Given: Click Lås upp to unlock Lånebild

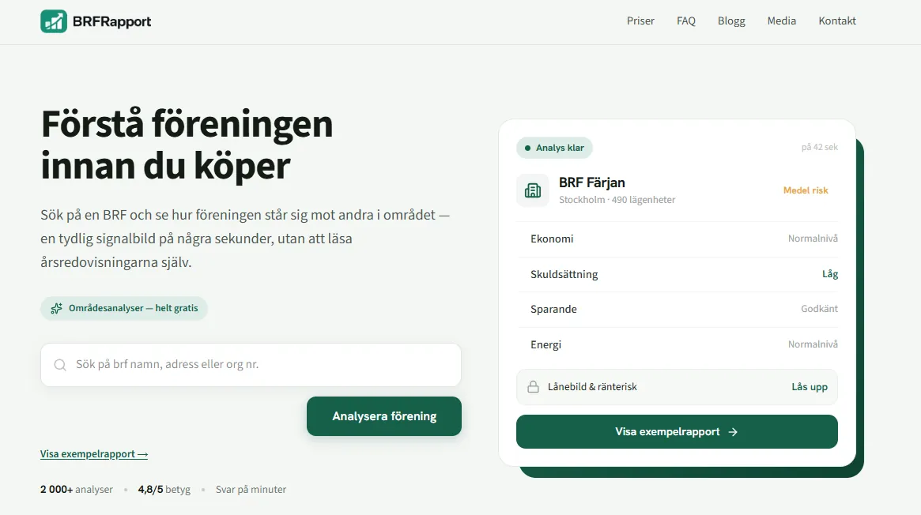Looking at the screenshot, I should (x=810, y=387).
